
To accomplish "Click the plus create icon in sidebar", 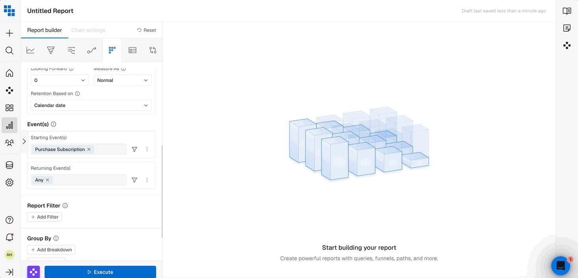I will [9, 33].
